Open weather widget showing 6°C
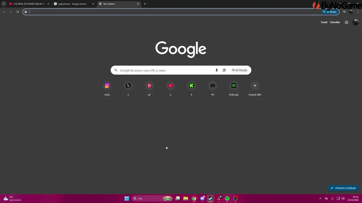This screenshot has width=362, height=203. click(x=12, y=198)
